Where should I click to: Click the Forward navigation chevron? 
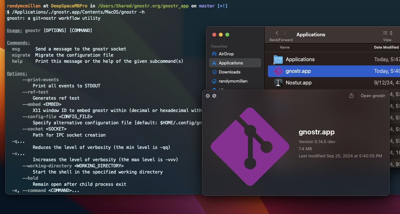click(285, 33)
